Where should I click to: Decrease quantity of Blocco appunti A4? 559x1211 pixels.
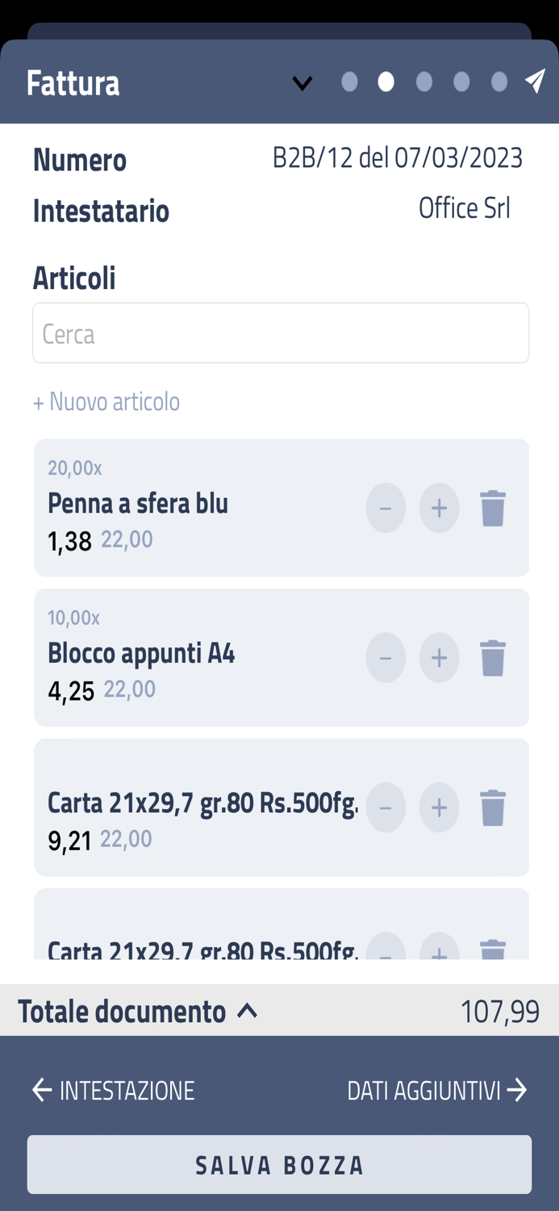click(386, 657)
